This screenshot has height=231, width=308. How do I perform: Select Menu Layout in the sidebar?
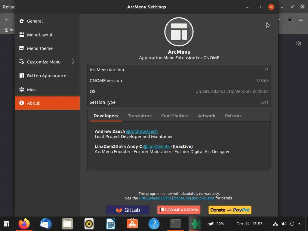coord(47,35)
